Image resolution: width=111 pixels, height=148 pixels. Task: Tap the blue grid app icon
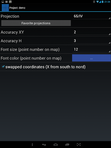click(x=5, y=8)
